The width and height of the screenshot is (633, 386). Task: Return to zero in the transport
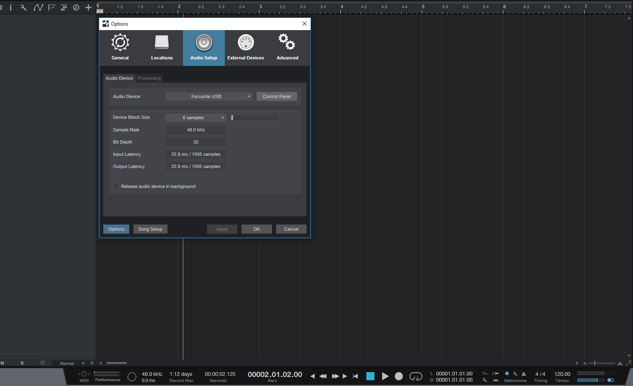355,376
